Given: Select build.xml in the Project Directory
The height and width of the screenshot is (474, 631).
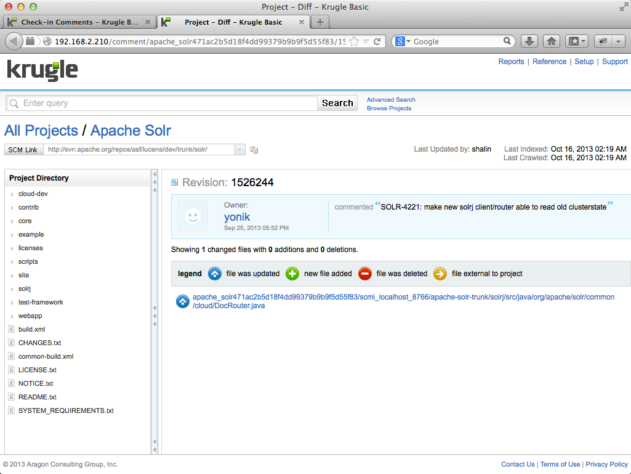Looking at the screenshot, I should 32,329.
